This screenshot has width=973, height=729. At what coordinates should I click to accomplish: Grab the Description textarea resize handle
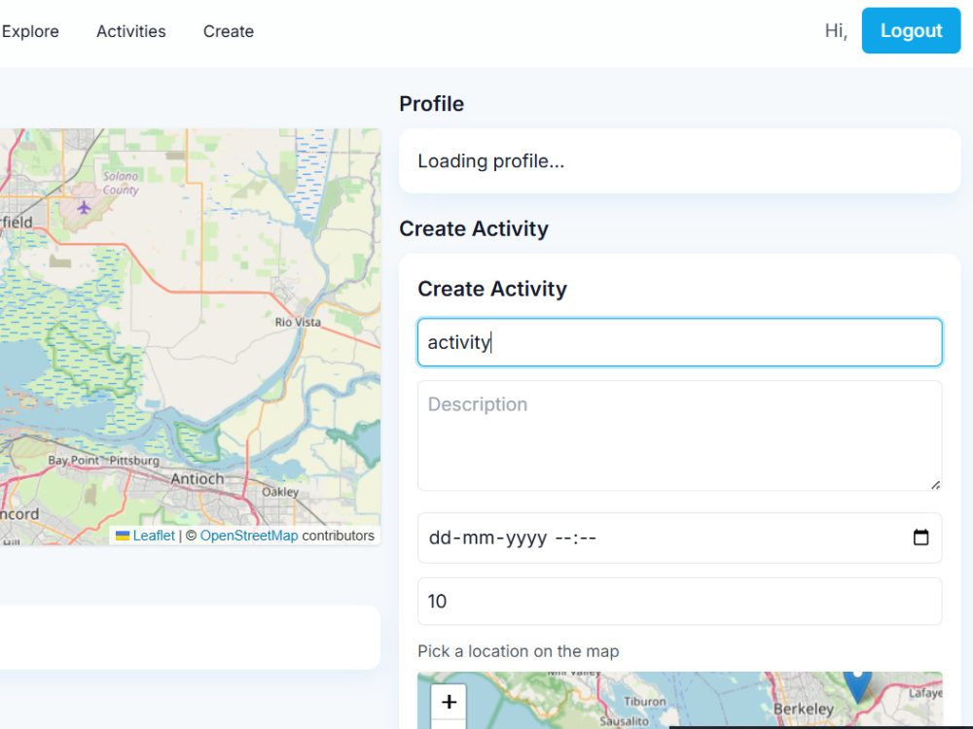coord(935,485)
